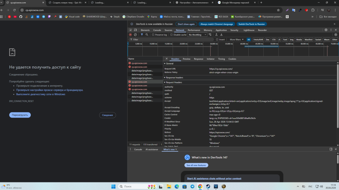Screen dimensions: 339x190
Task: Open Chrome extensions puzzle icon
Action: [x=313, y=10]
